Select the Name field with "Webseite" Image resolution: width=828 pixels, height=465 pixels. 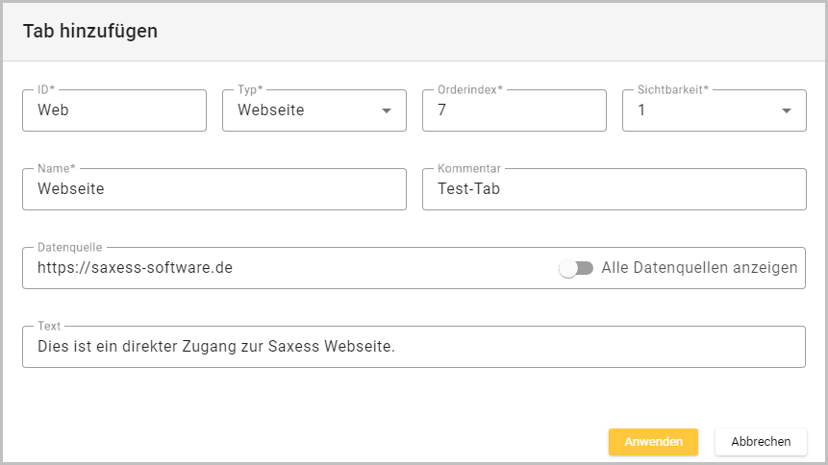click(213, 189)
